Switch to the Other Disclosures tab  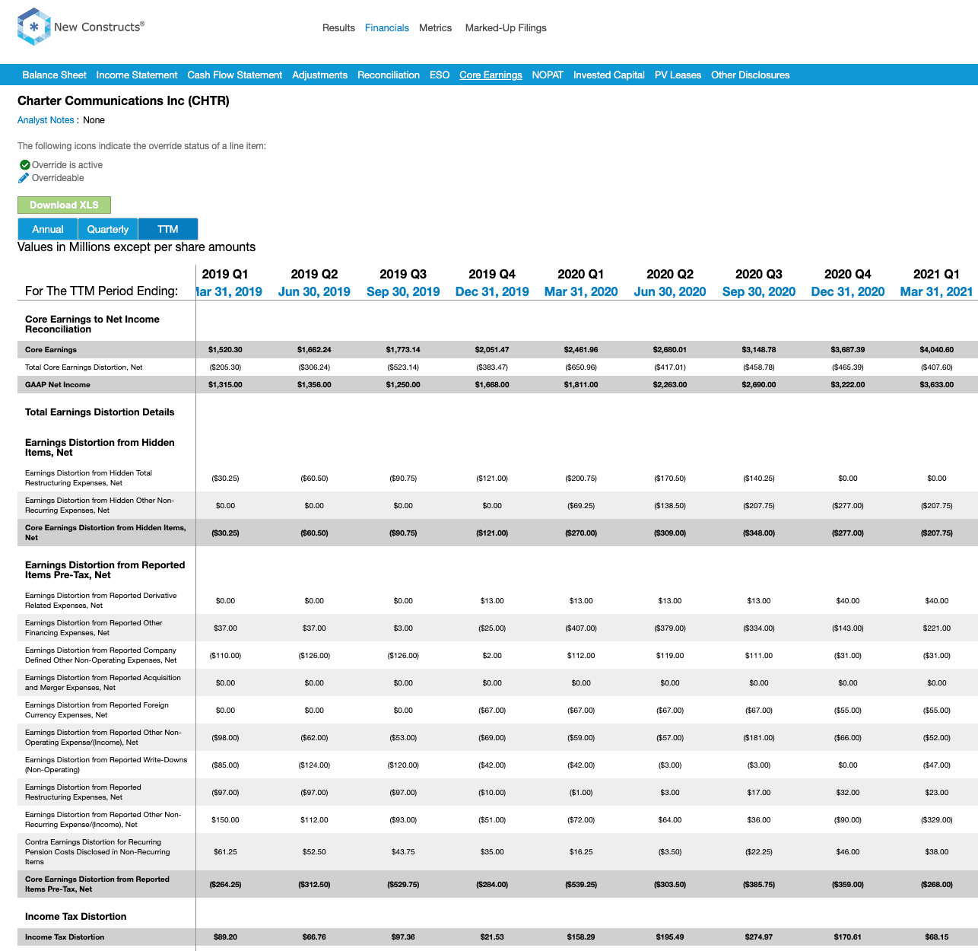tap(751, 75)
